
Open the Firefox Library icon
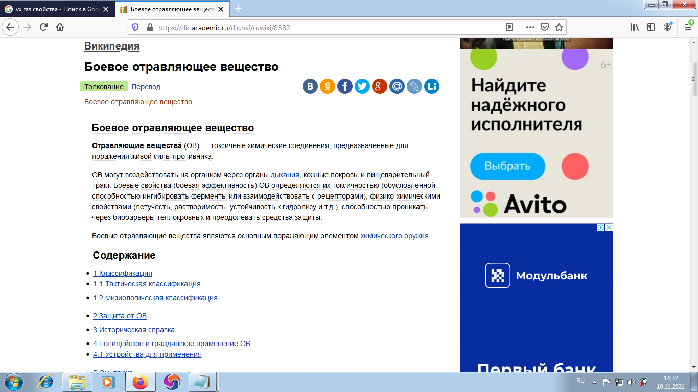(x=635, y=27)
